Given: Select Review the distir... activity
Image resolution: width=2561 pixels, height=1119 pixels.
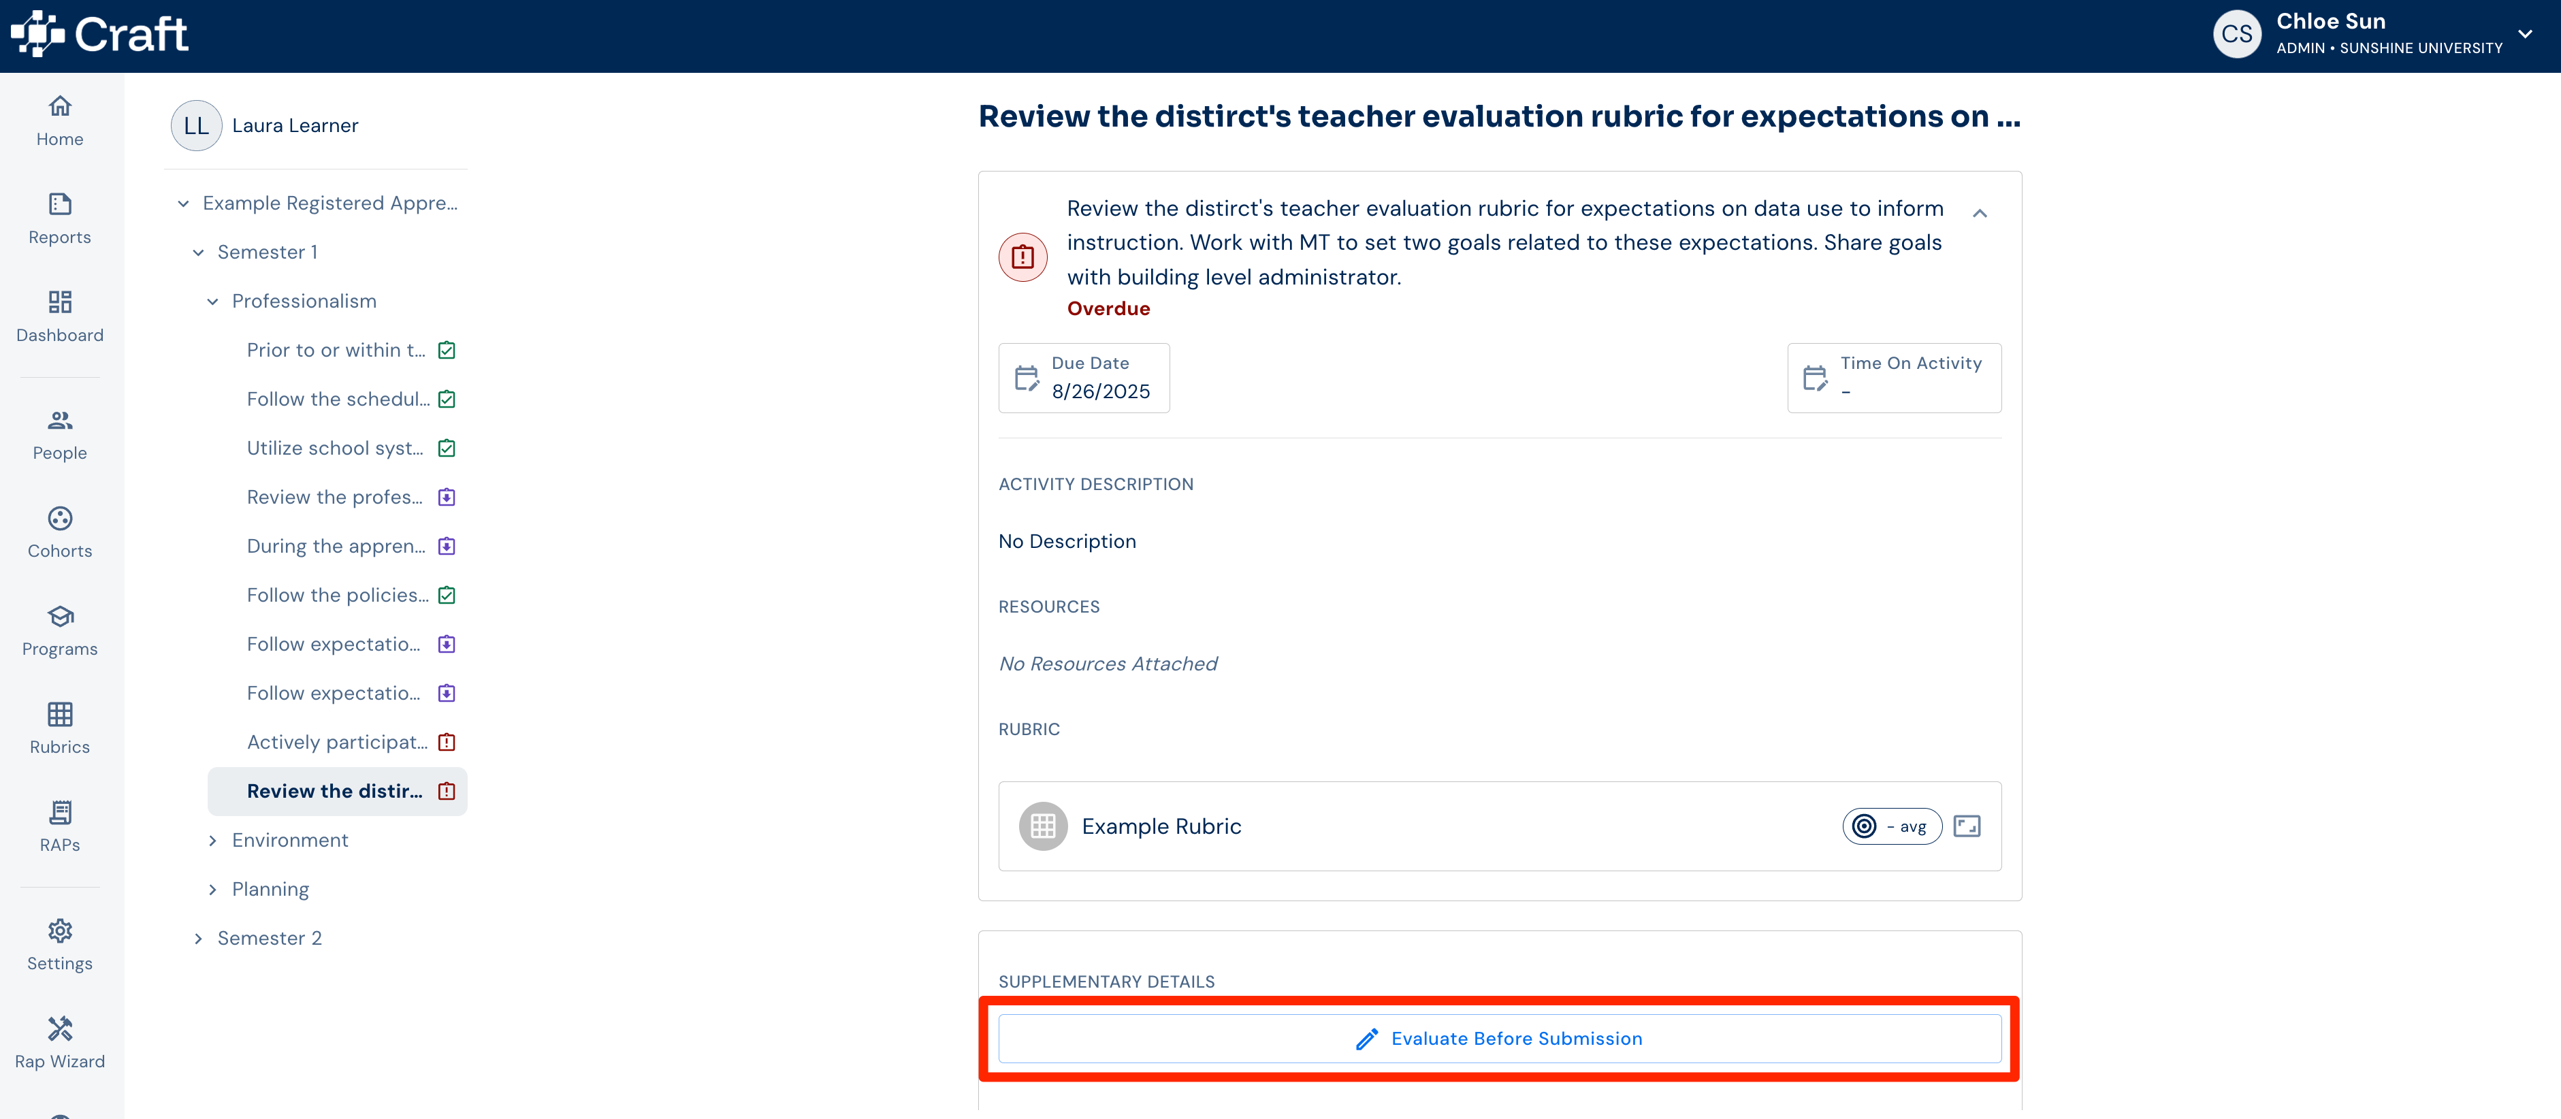Looking at the screenshot, I should click(x=337, y=791).
